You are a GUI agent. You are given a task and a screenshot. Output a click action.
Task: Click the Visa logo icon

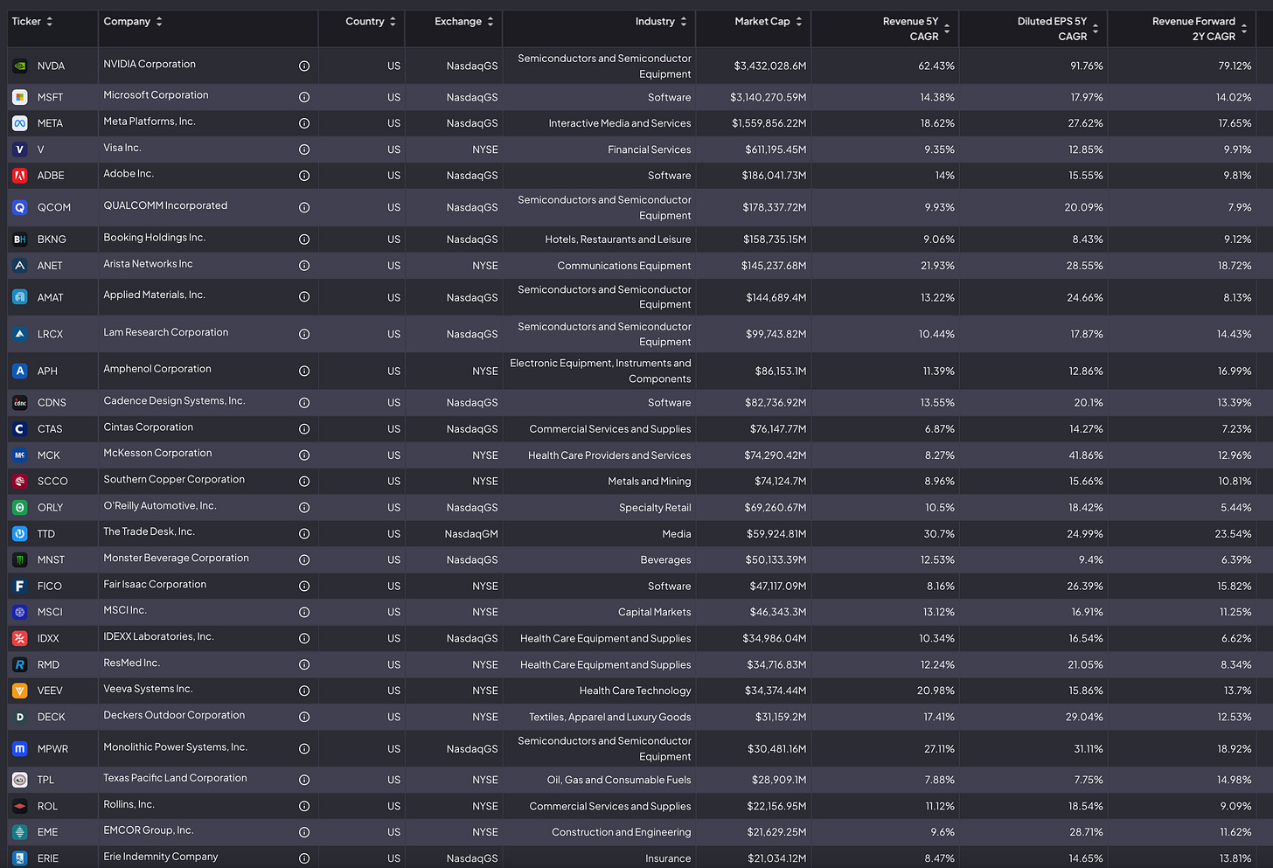coord(20,149)
